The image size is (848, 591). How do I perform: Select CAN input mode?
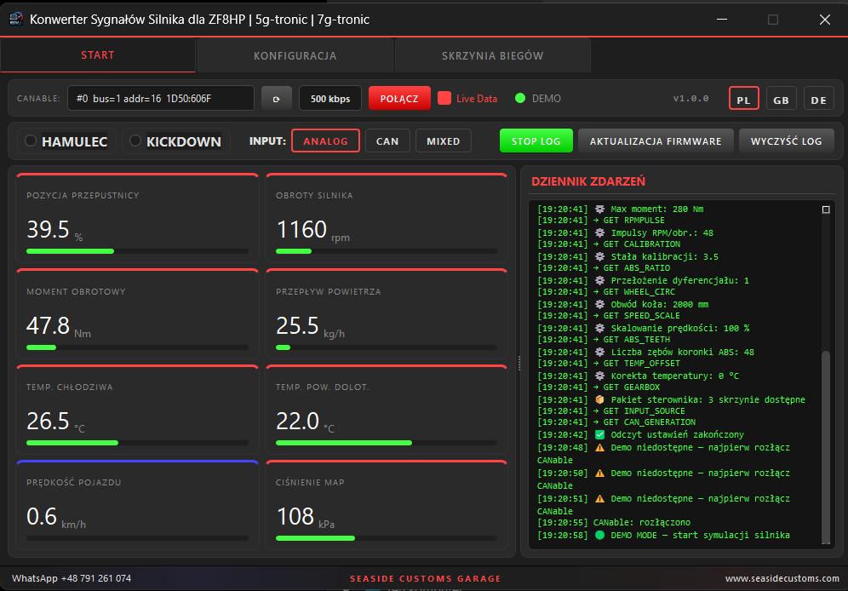(387, 141)
